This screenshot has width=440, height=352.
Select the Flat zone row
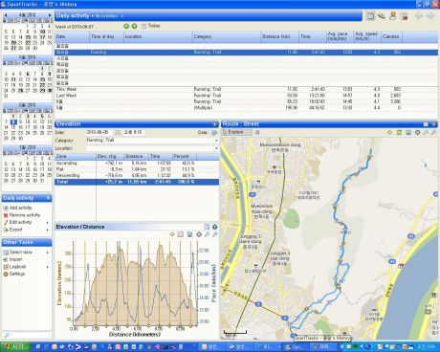[137, 169]
